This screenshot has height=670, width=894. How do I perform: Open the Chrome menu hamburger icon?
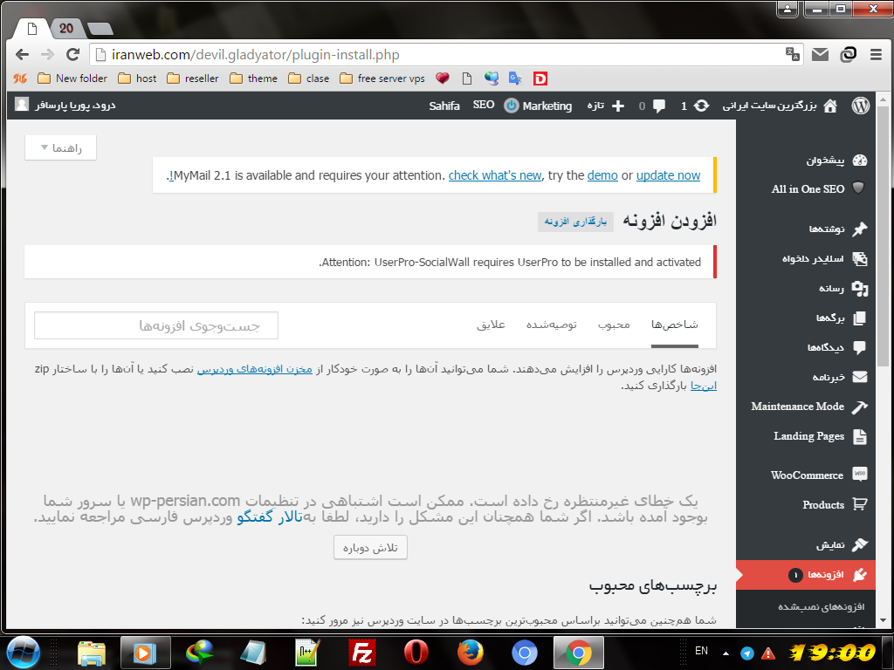pos(876,55)
